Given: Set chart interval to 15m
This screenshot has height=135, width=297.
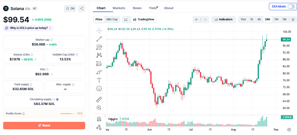Looking at the screenshot, I should [x=243, y=19].
